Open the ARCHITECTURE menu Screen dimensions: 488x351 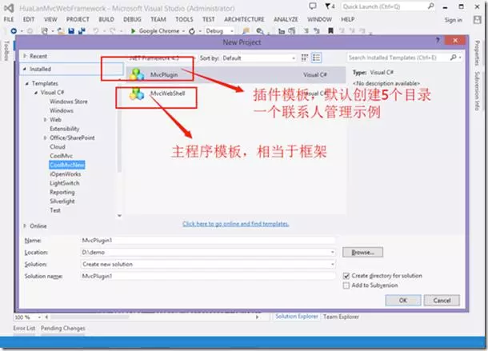click(244, 19)
